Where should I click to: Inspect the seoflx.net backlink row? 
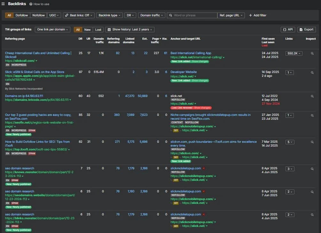[312, 116]
